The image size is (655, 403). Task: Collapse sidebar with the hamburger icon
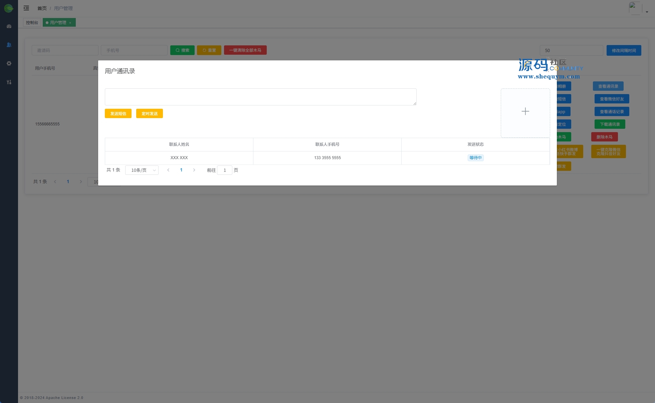[x=26, y=8]
